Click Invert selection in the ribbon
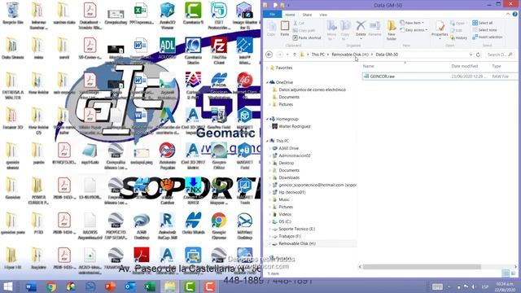Image resolution: width=521 pixels, height=293 pixels. pyautogui.click(x=488, y=37)
